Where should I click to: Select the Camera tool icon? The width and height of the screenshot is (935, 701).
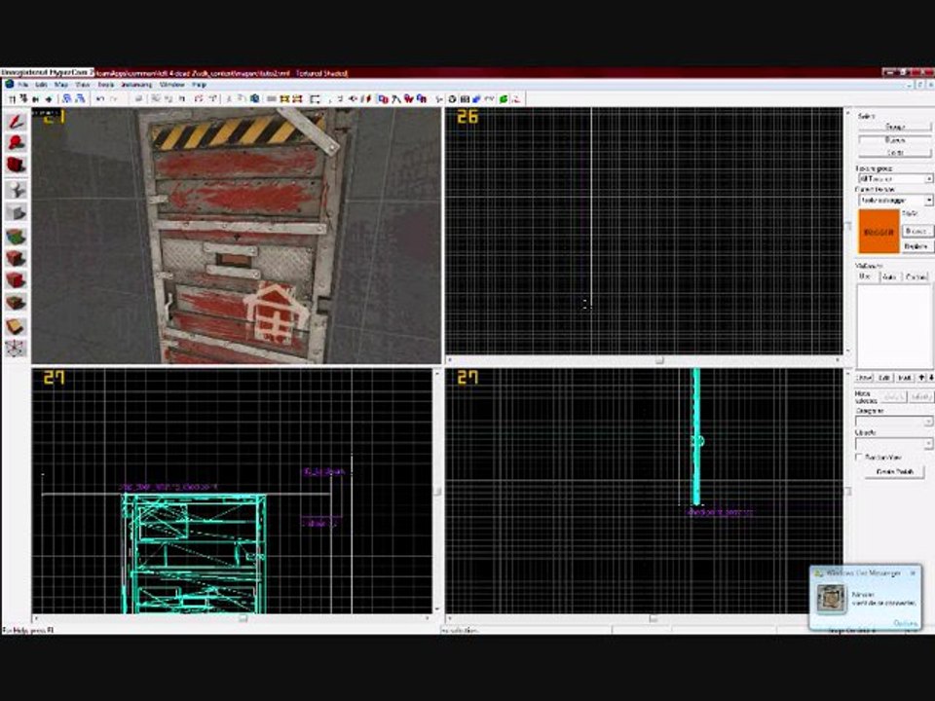click(17, 166)
